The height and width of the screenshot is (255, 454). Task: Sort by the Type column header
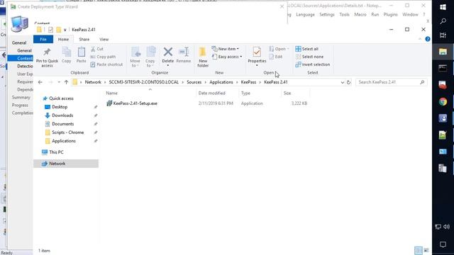[245, 93]
